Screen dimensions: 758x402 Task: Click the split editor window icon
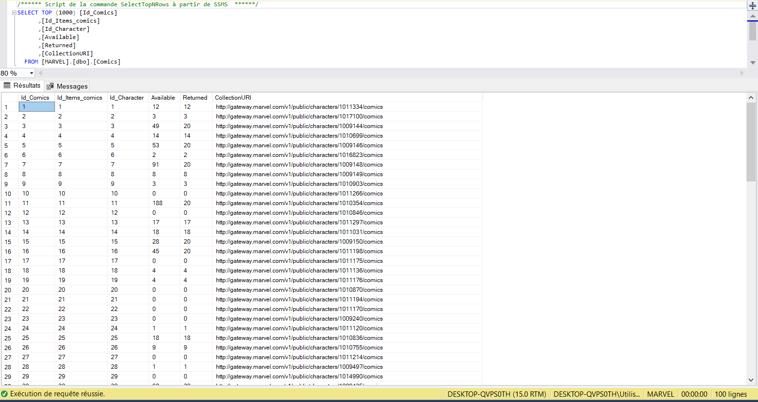(x=752, y=6)
